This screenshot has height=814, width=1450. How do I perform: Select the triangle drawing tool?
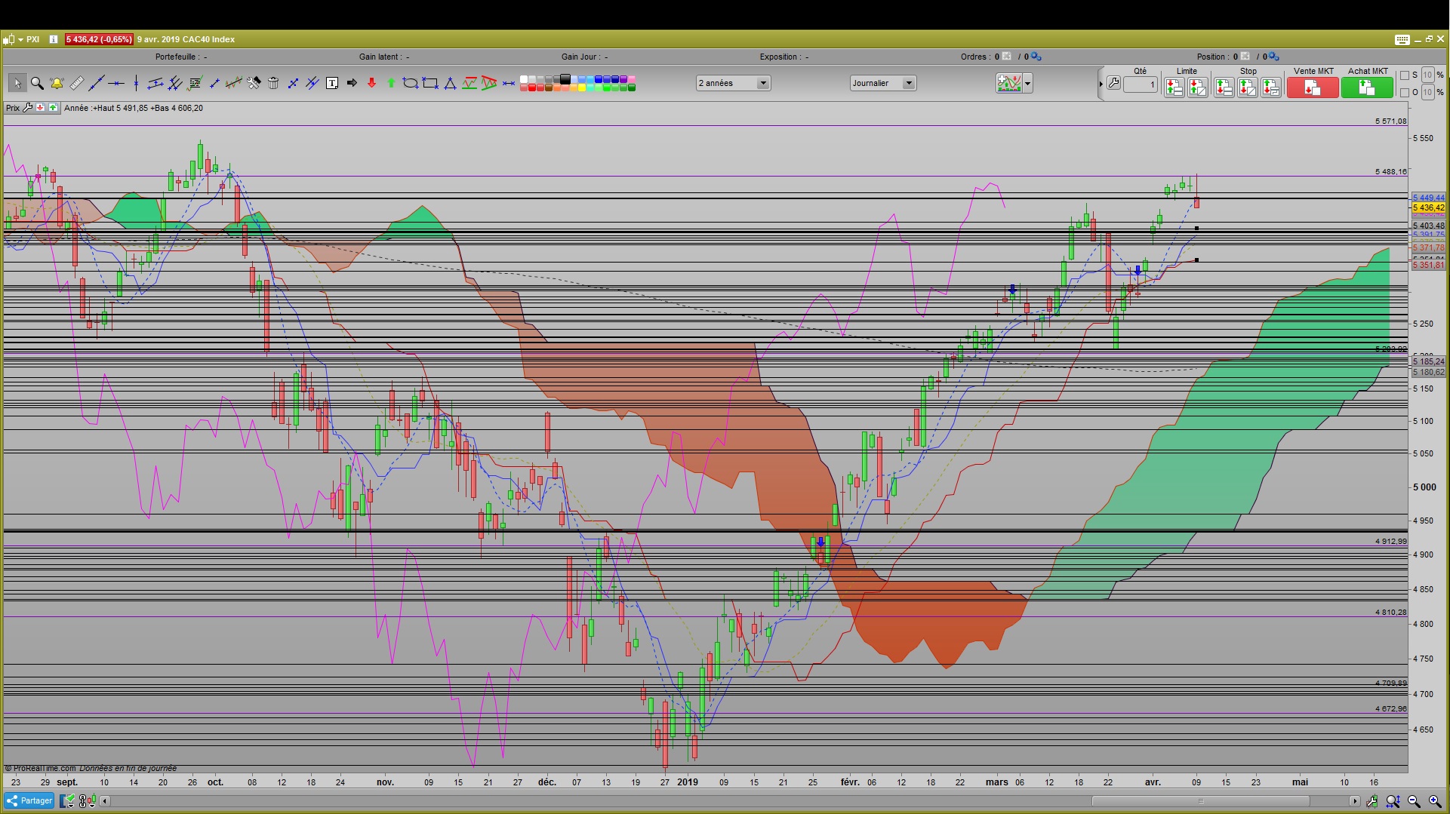pos(450,83)
